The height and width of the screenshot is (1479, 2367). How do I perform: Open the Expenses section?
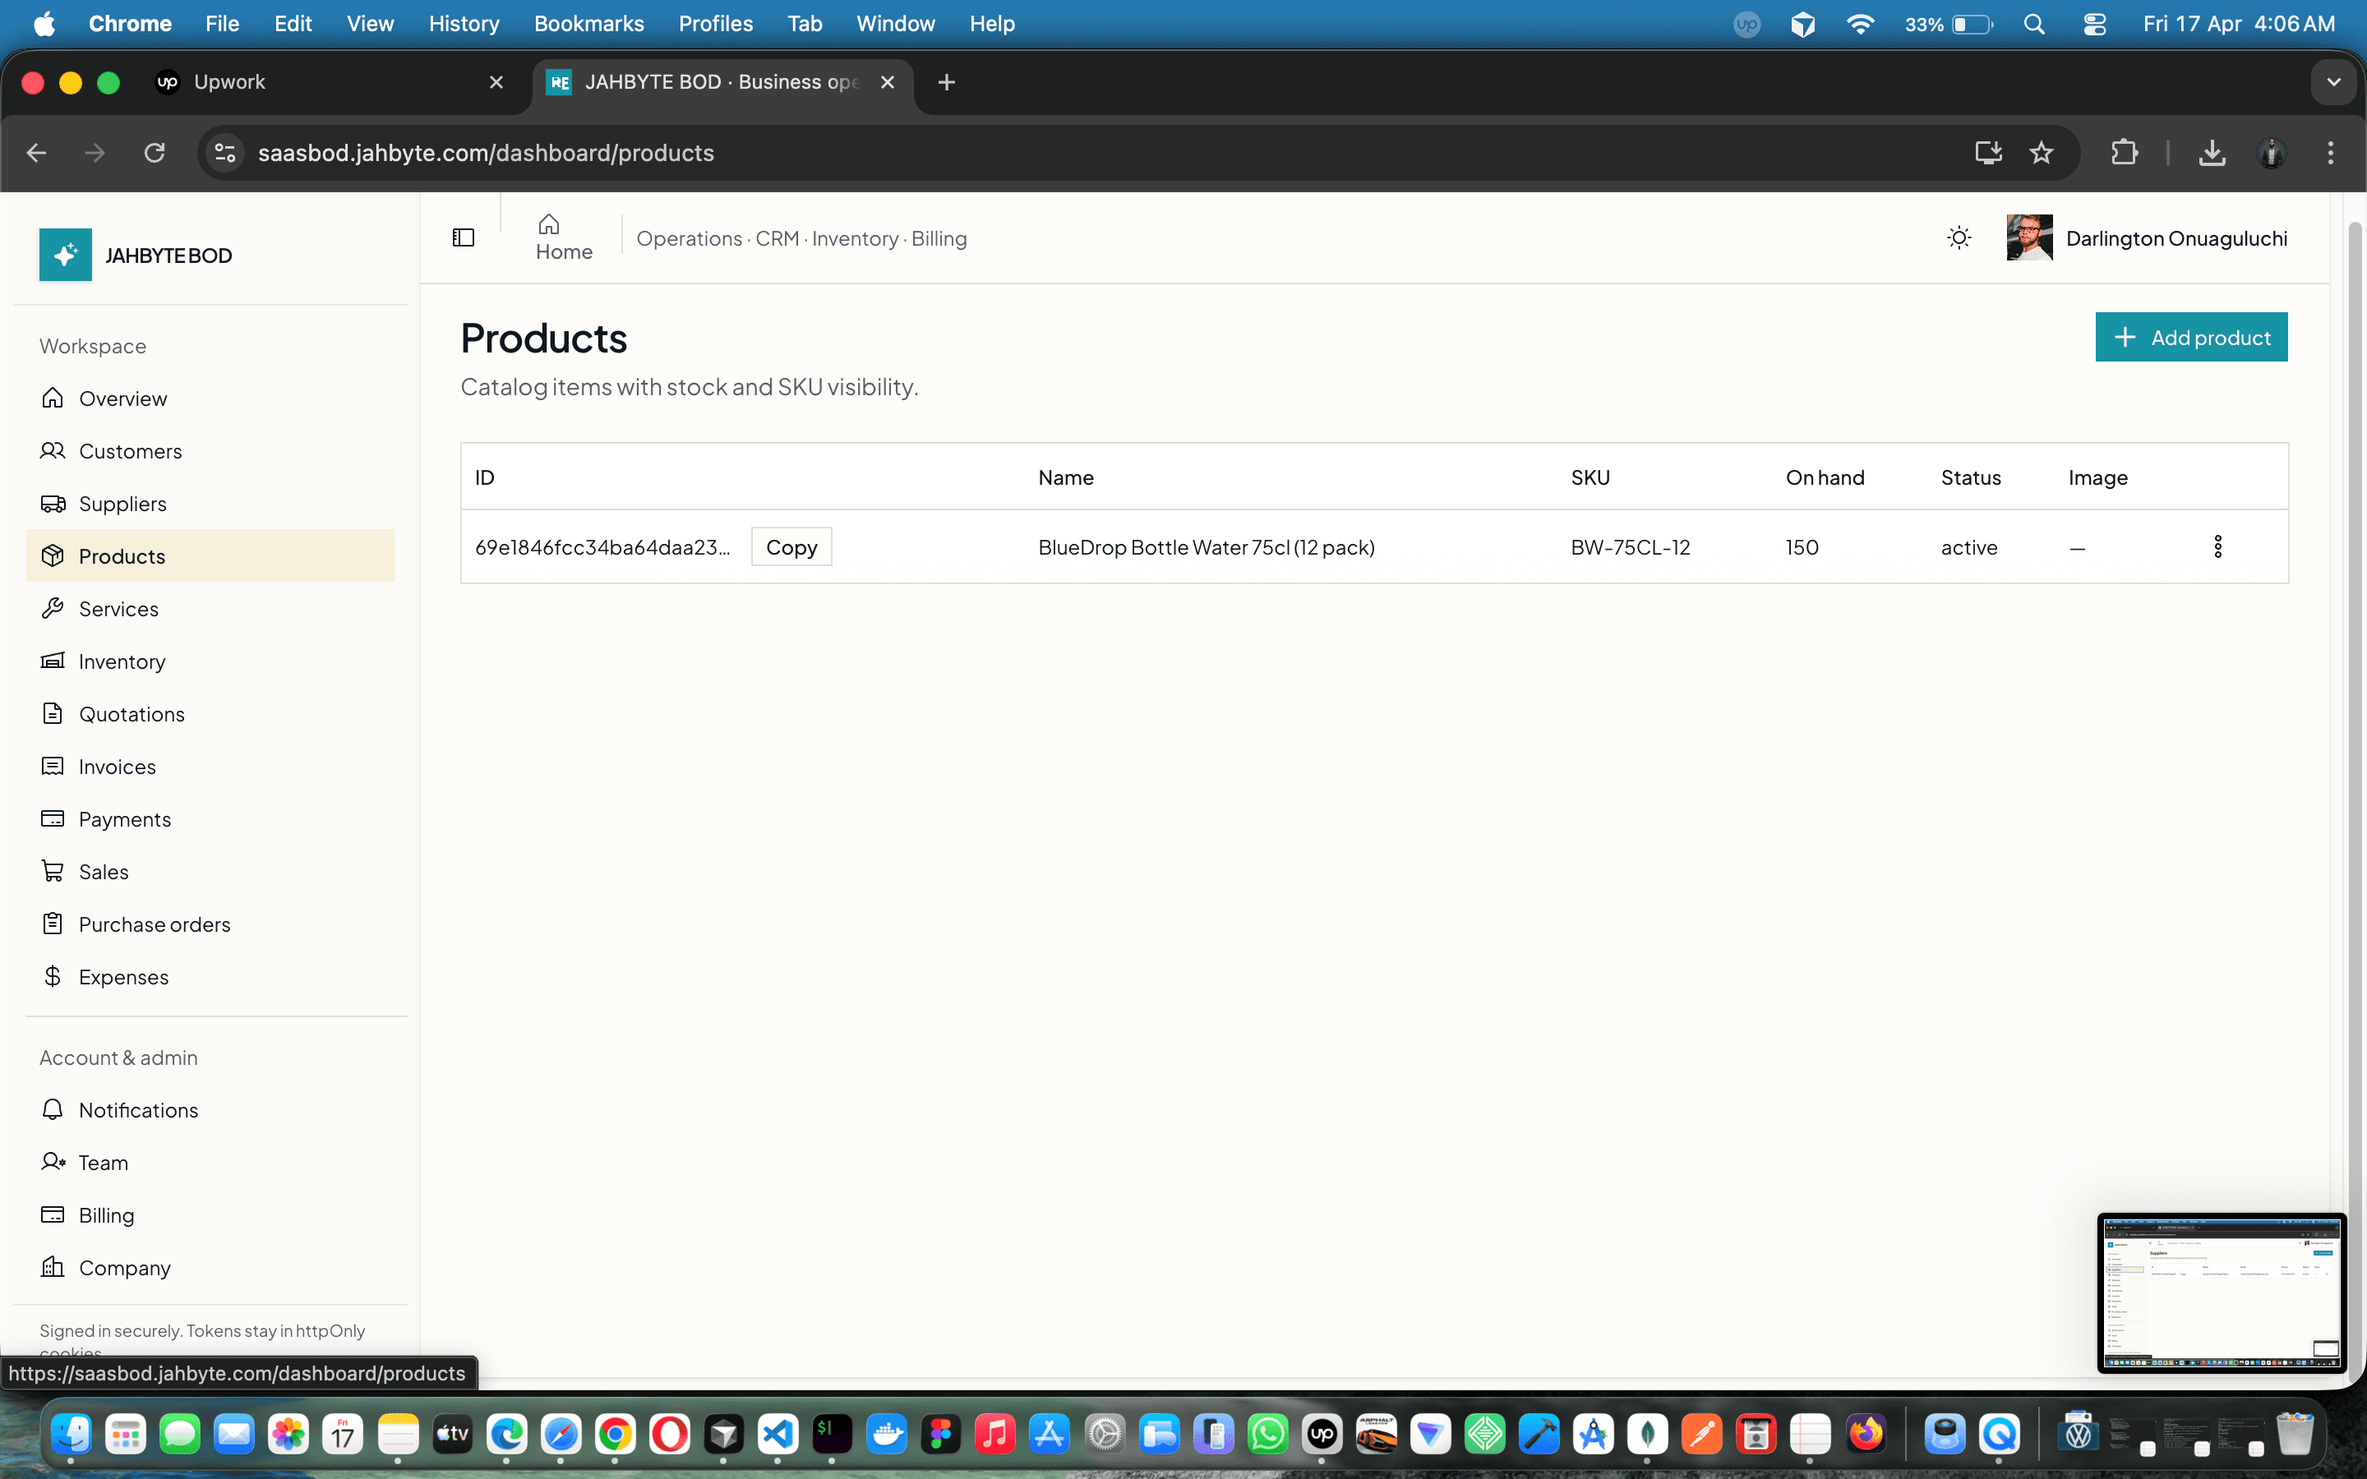(x=123, y=976)
